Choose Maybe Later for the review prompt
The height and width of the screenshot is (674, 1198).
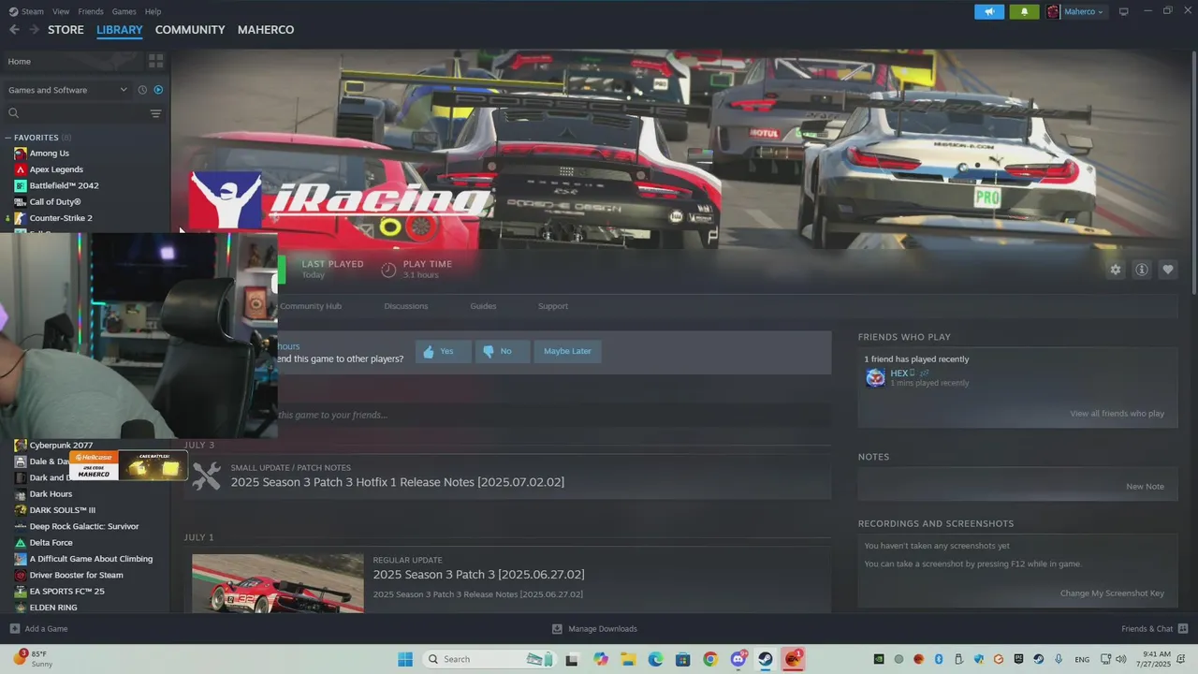coord(567,351)
